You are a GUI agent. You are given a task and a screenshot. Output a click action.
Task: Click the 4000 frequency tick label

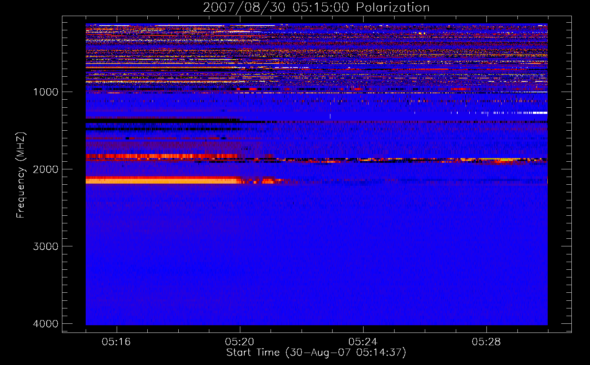[x=46, y=324]
